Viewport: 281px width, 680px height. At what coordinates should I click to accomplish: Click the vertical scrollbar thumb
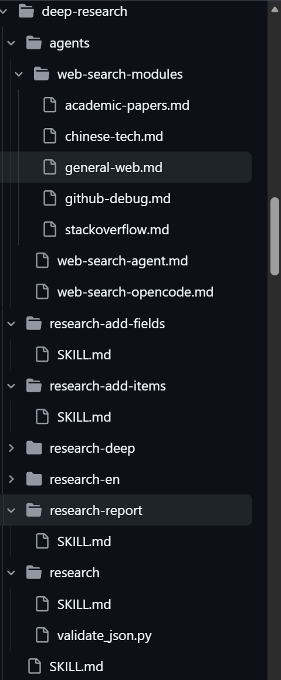pyautogui.click(x=275, y=236)
